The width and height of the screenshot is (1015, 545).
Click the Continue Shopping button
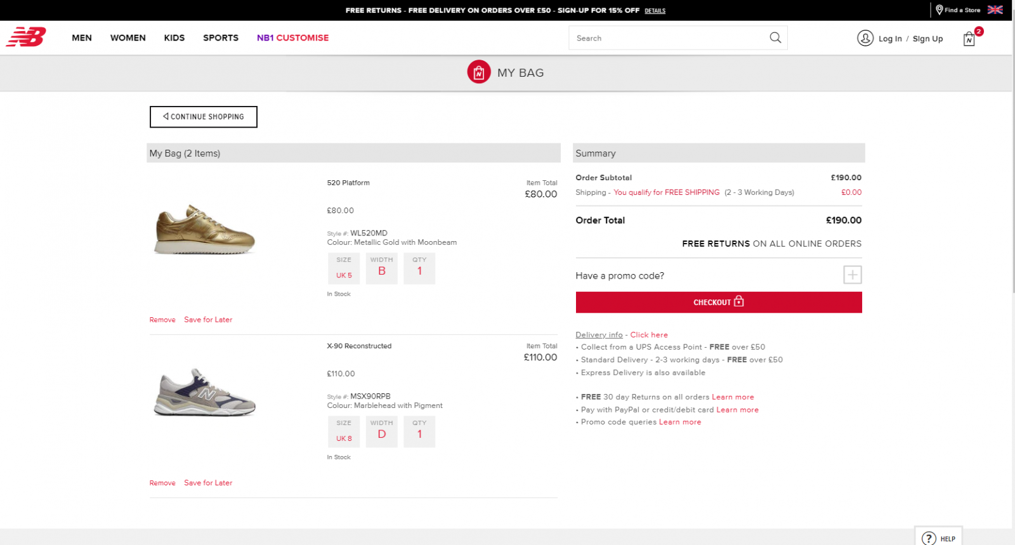[204, 117]
